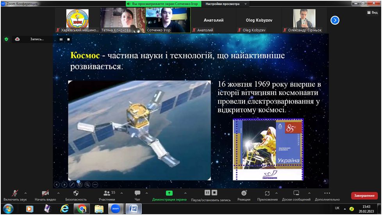
Task: Expand the arrow next to Чат
Action: [x=146, y=193]
